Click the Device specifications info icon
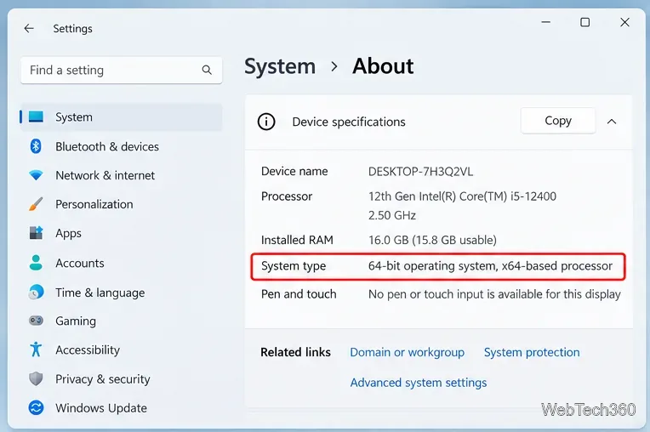Screen dimensions: 650x432 [x=266, y=122]
